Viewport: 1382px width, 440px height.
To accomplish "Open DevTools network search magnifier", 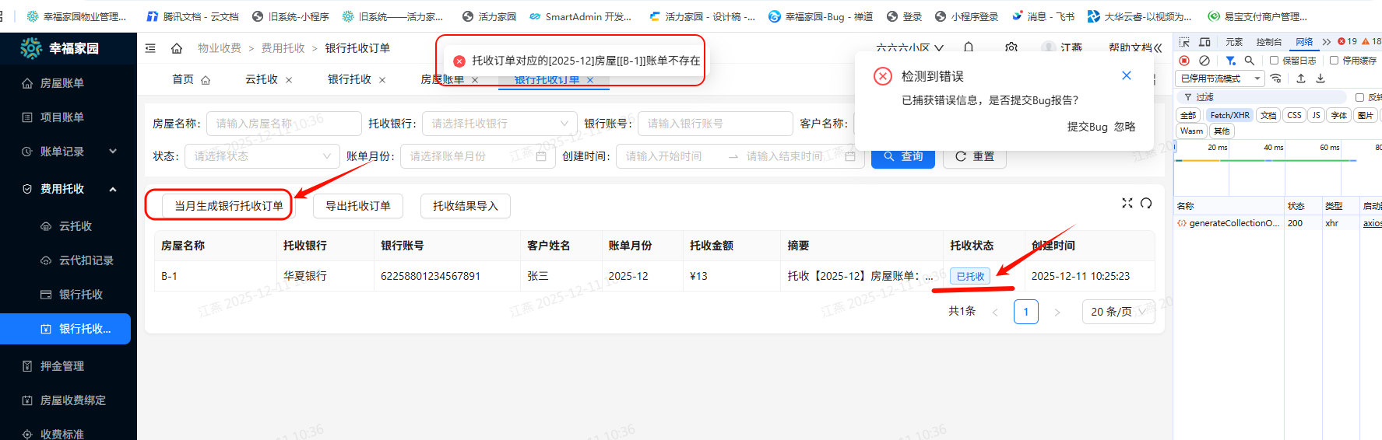I will 1250,61.
